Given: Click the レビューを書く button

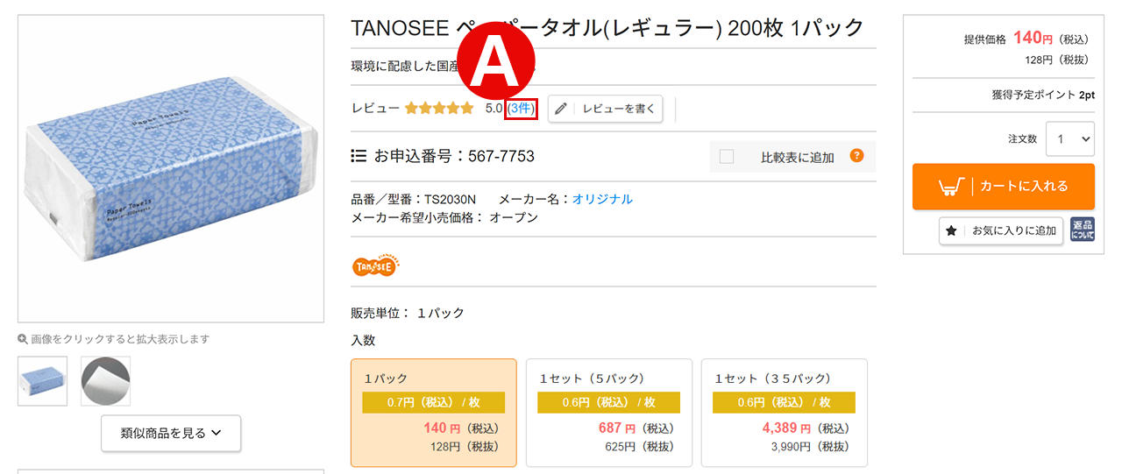Looking at the screenshot, I should point(605,109).
